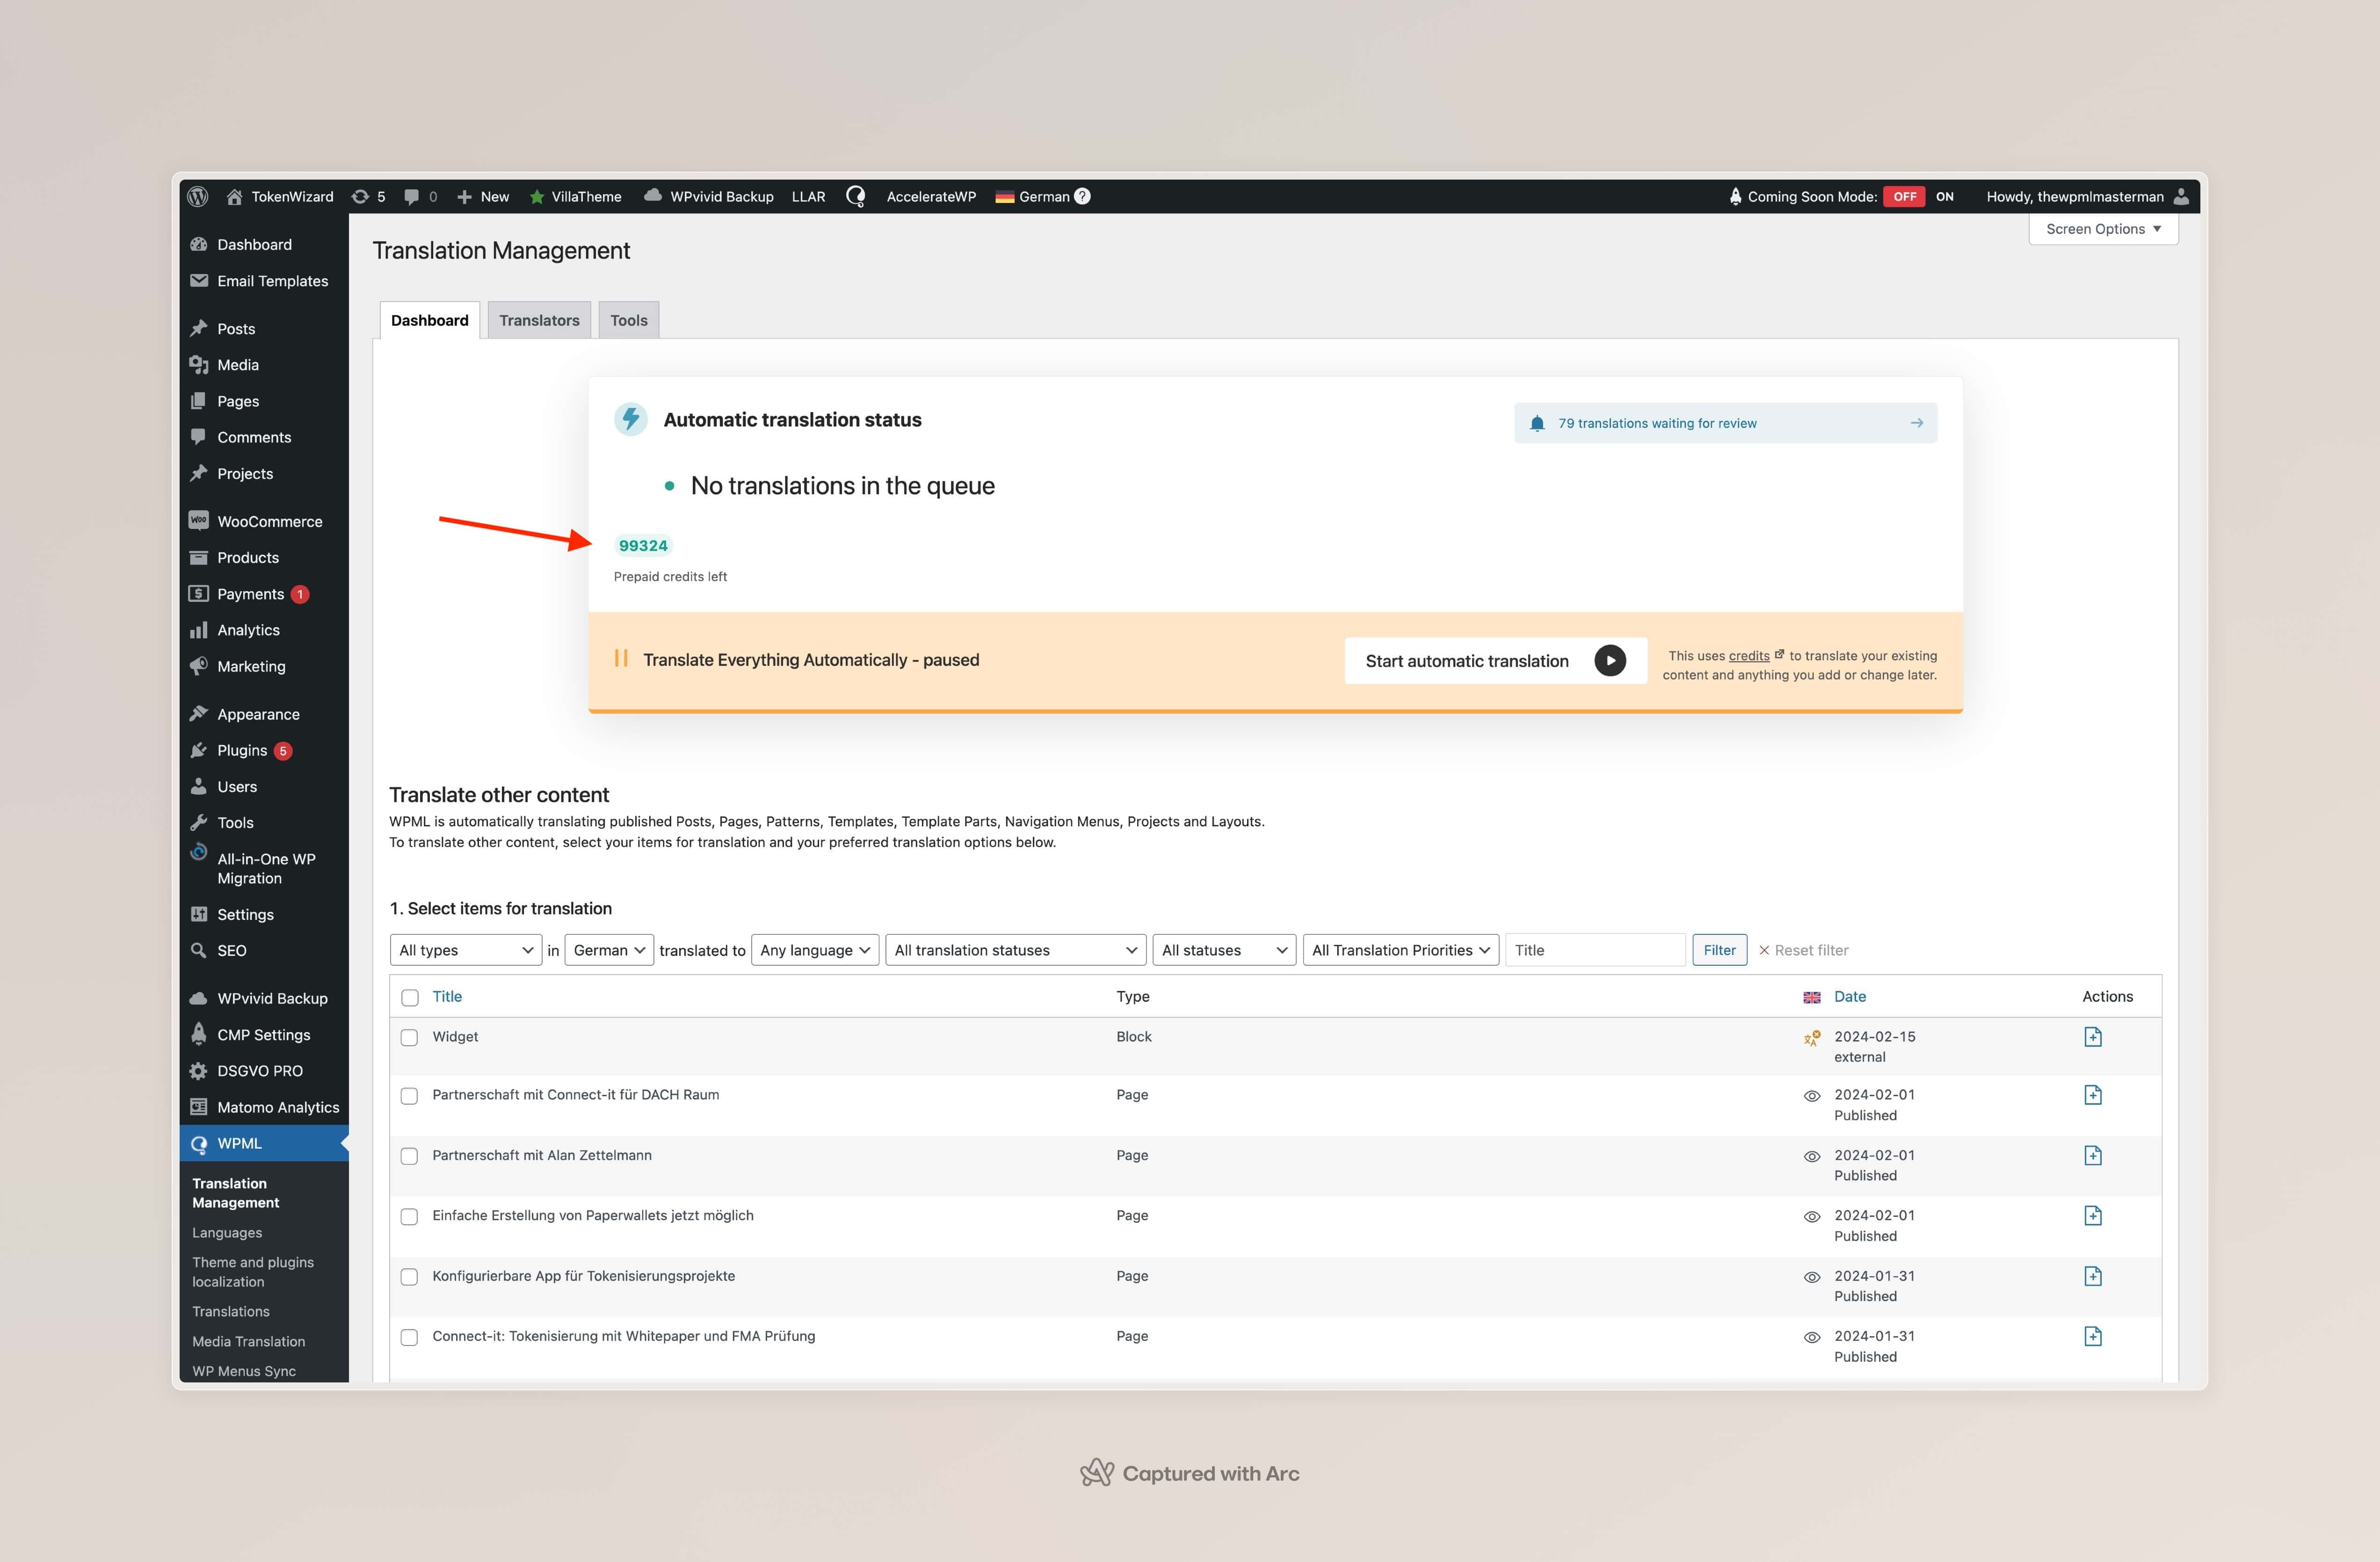This screenshot has width=2380, height=1562.
Task: Open the All types dropdown
Action: pos(466,950)
